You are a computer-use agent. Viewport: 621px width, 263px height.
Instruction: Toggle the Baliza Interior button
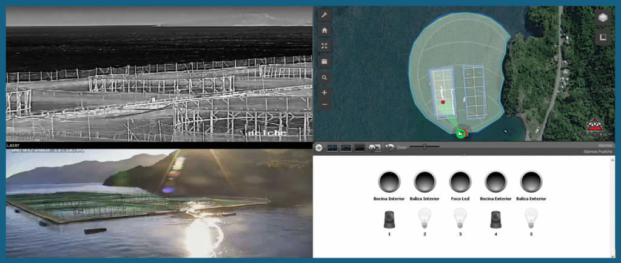[x=425, y=181]
